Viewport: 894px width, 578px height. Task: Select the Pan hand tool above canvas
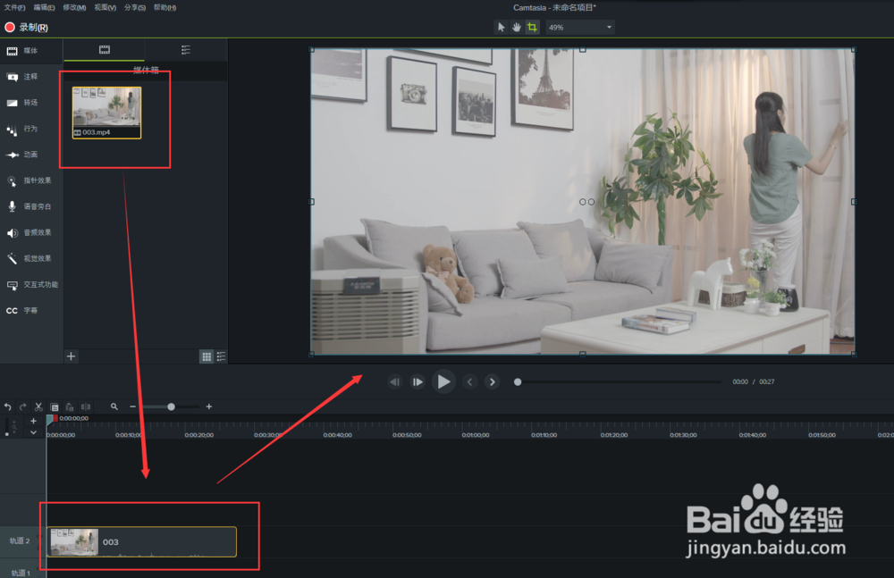(x=517, y=28)
